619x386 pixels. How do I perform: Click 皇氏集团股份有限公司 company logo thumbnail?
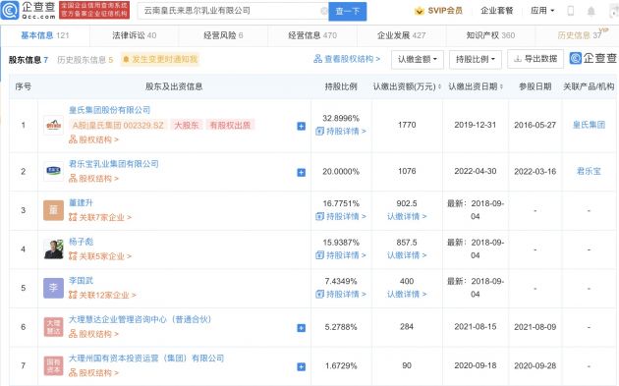pyautogui.click(x=54, y=126)
